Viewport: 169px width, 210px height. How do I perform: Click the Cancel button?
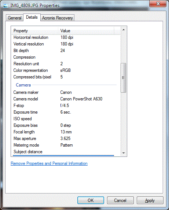(120, 200)
